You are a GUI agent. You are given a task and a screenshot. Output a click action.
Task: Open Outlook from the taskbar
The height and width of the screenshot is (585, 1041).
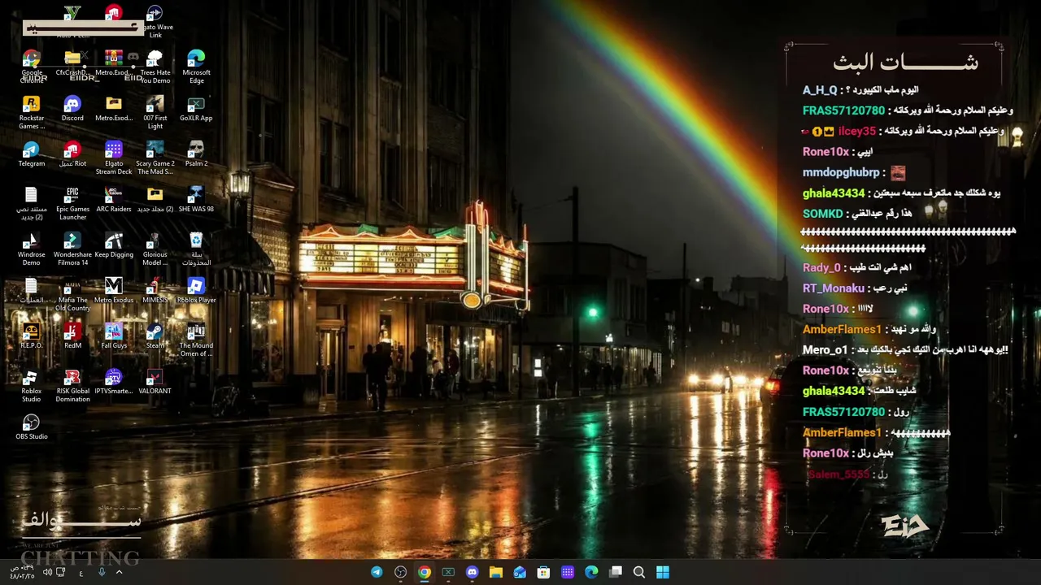pyautogui.click(x=520, y=572)
